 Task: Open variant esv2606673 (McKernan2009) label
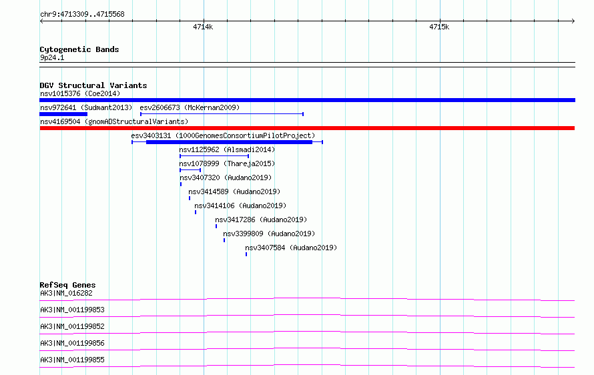(190, 107)
